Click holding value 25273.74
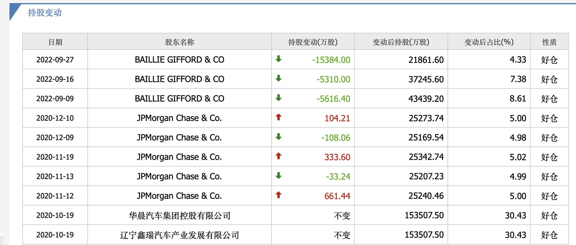576x245 pixels. coord(426,118)
